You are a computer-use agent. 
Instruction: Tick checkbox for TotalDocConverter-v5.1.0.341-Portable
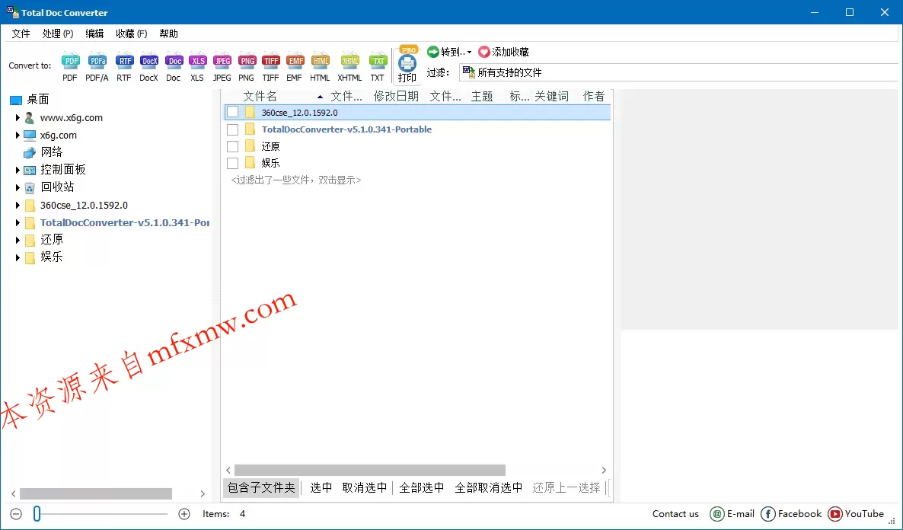tap(233, 129)
